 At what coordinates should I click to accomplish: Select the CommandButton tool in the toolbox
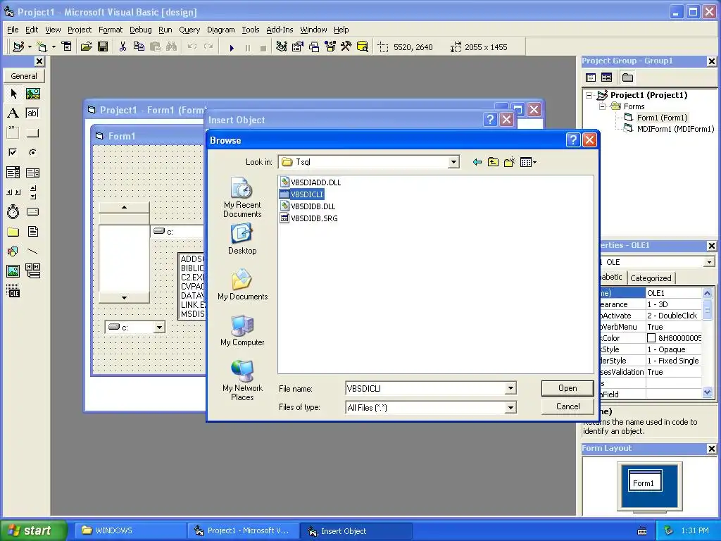tap(32, 133)
